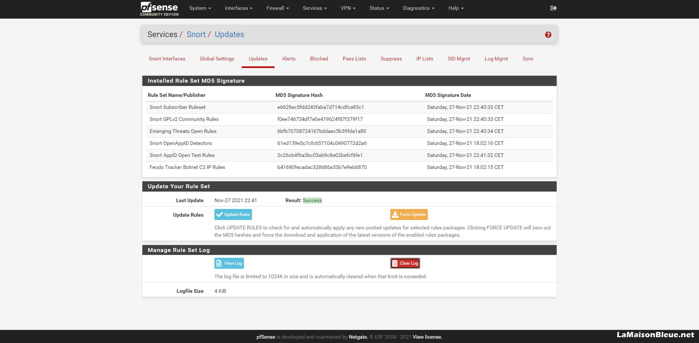This screenshot has height=343, width=699.
Task: Select hash 61ed139e5c7cfc657104c0490772d2a6
Action: tap(322, 143)
